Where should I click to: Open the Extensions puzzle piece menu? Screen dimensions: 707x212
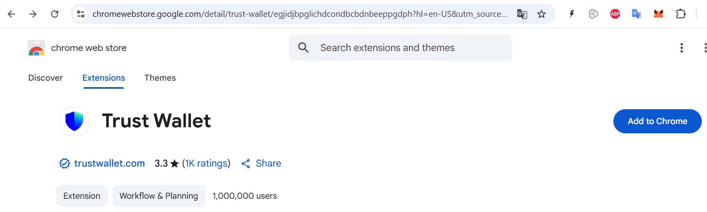coord(680,14)
